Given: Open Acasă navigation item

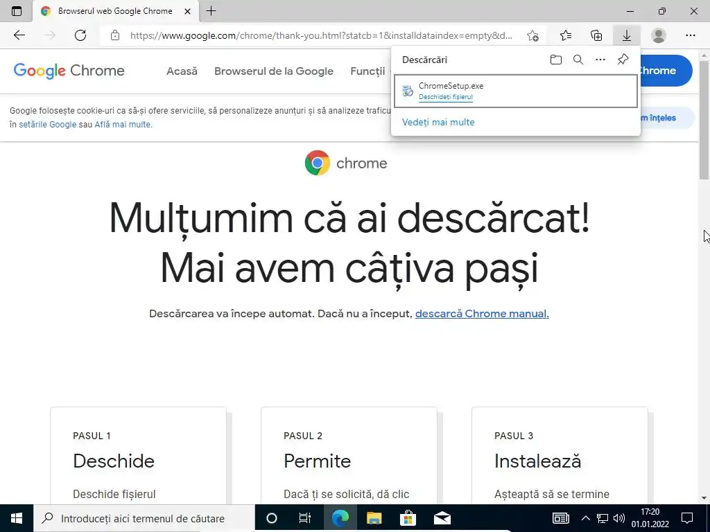Looking at the screenshot, I should [x=182, y=71].
